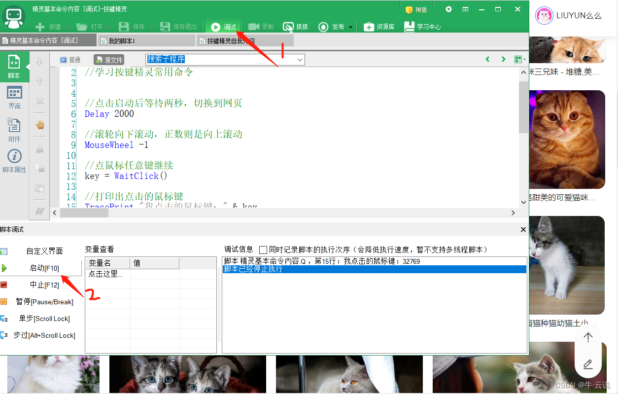Screen dimensions: 618x394
Task: Open the settings gear in title bar
Action: click(448, 9)
